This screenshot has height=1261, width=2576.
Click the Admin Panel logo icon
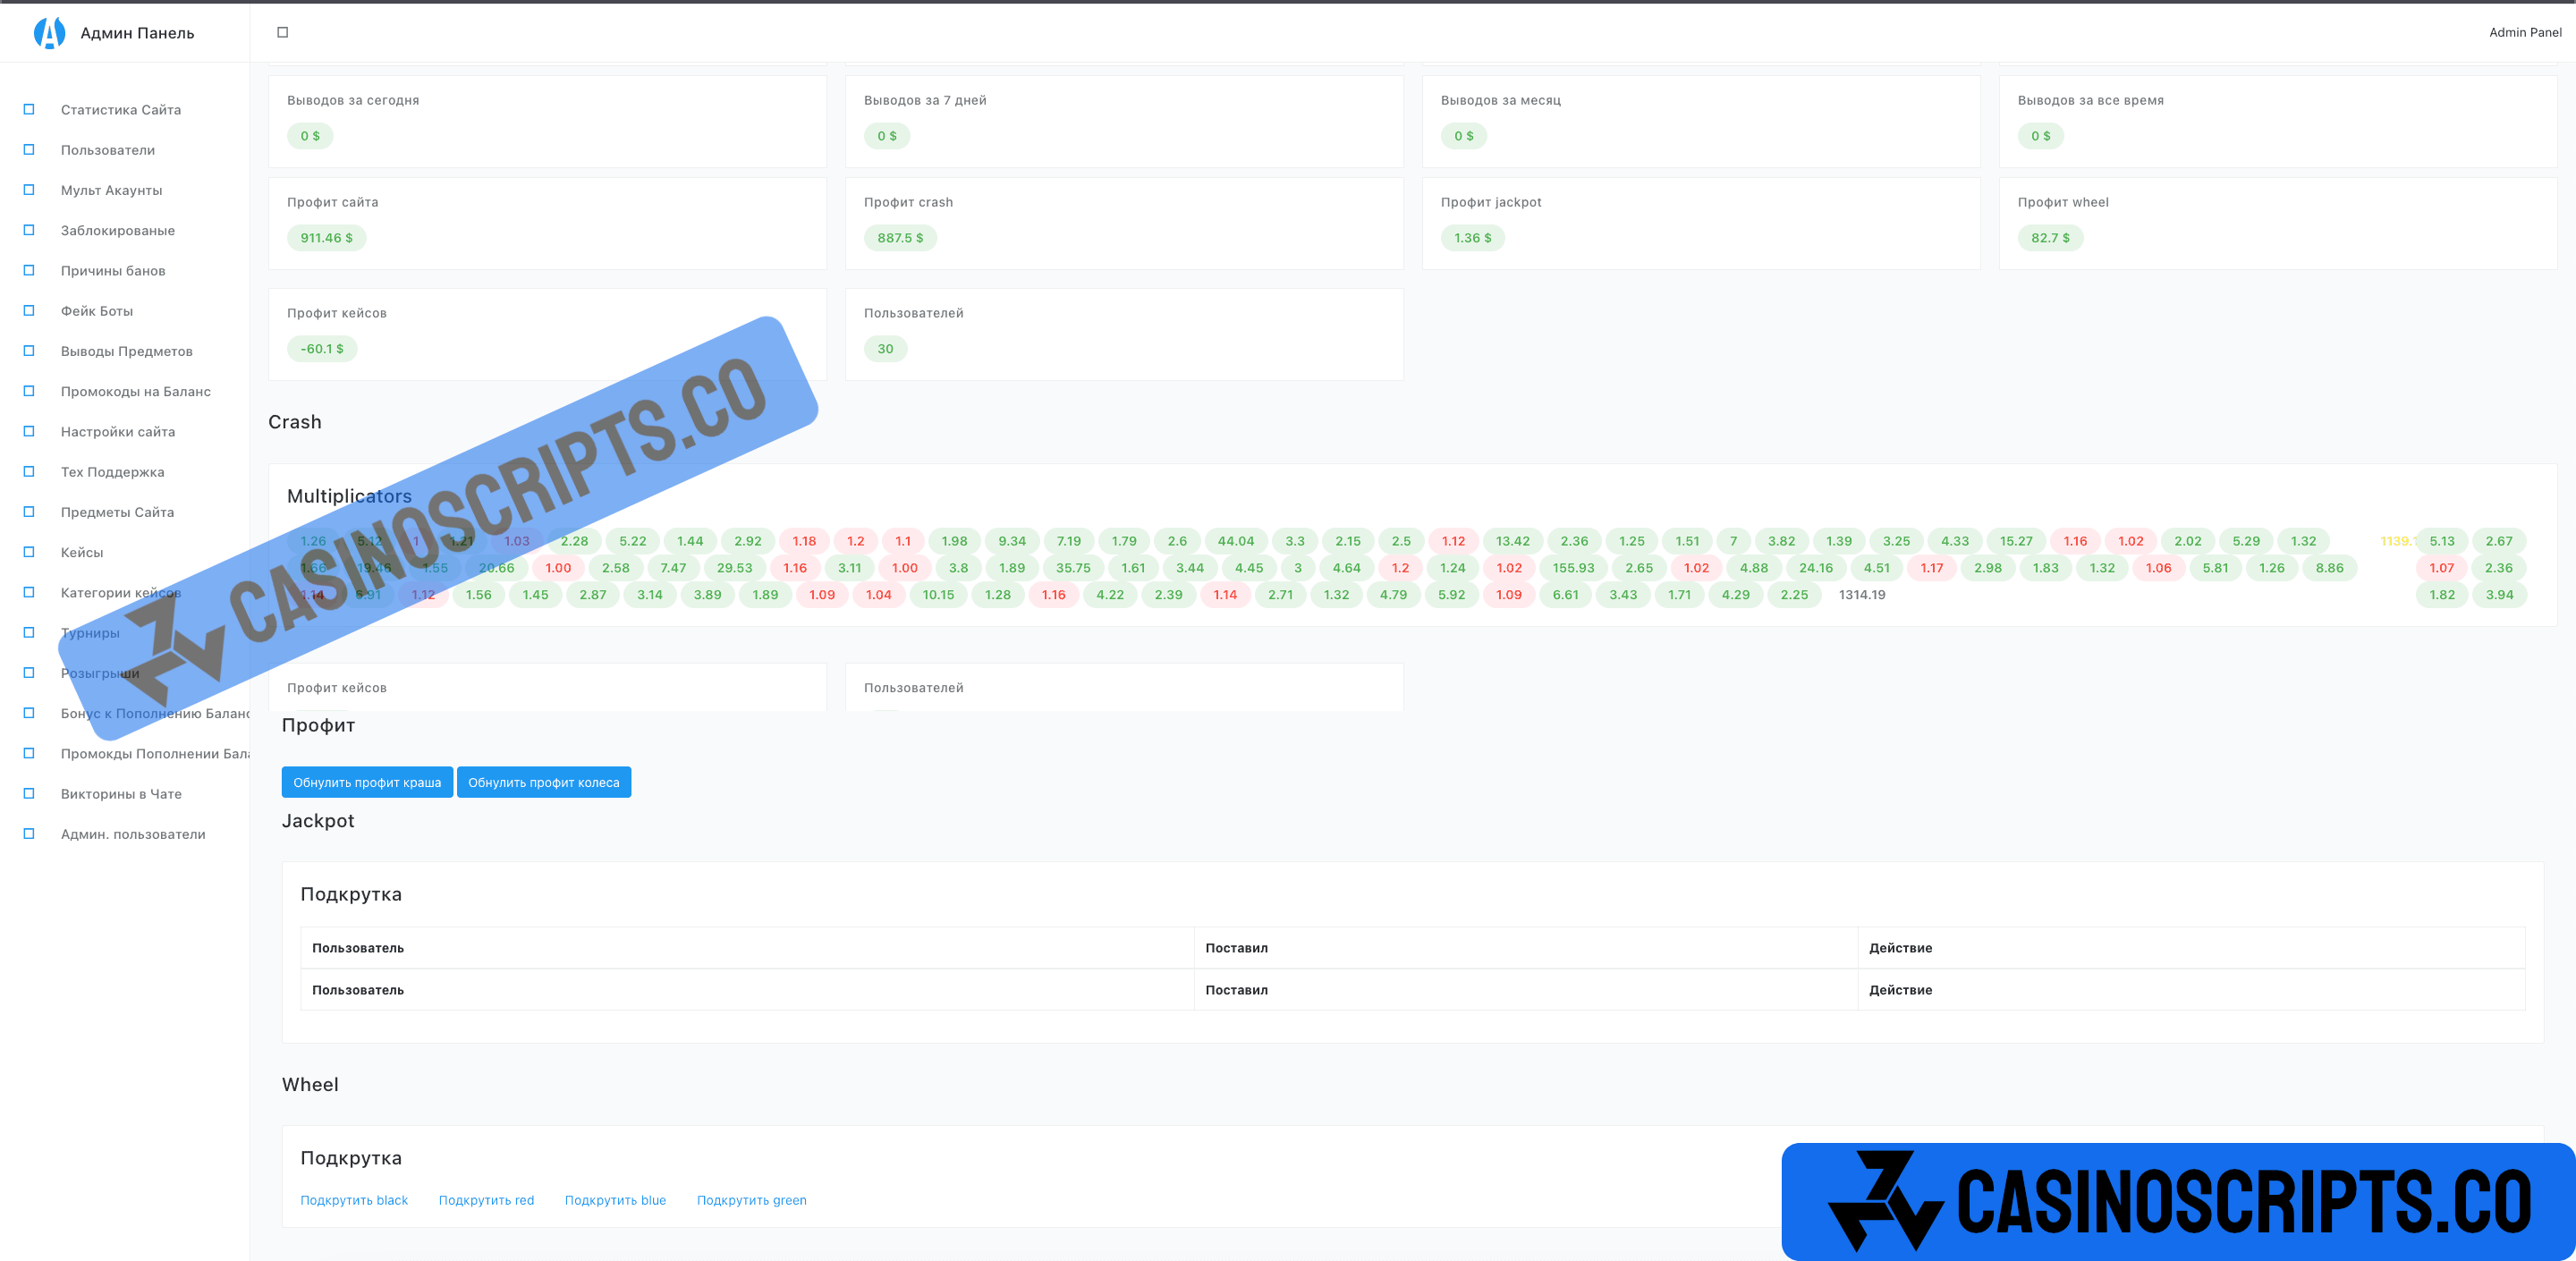pos(49,33)
